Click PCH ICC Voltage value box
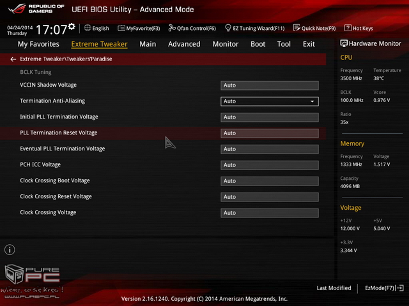Image resolution: width=409 pixels, height=306 pixels. 270,165
